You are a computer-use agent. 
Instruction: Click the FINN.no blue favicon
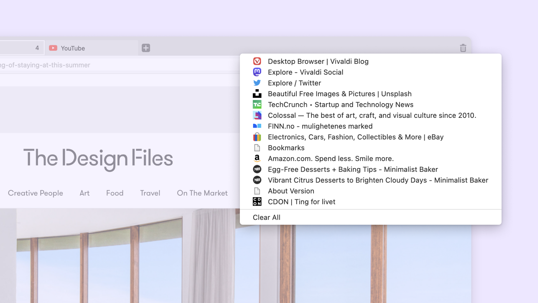pos(257,126)
